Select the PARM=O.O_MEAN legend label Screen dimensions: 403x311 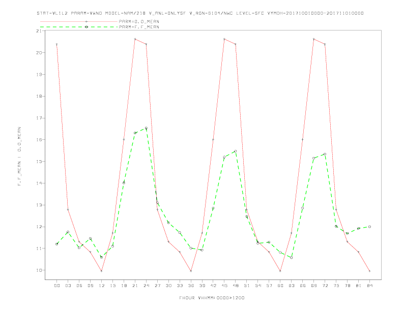tap(139, 21)
